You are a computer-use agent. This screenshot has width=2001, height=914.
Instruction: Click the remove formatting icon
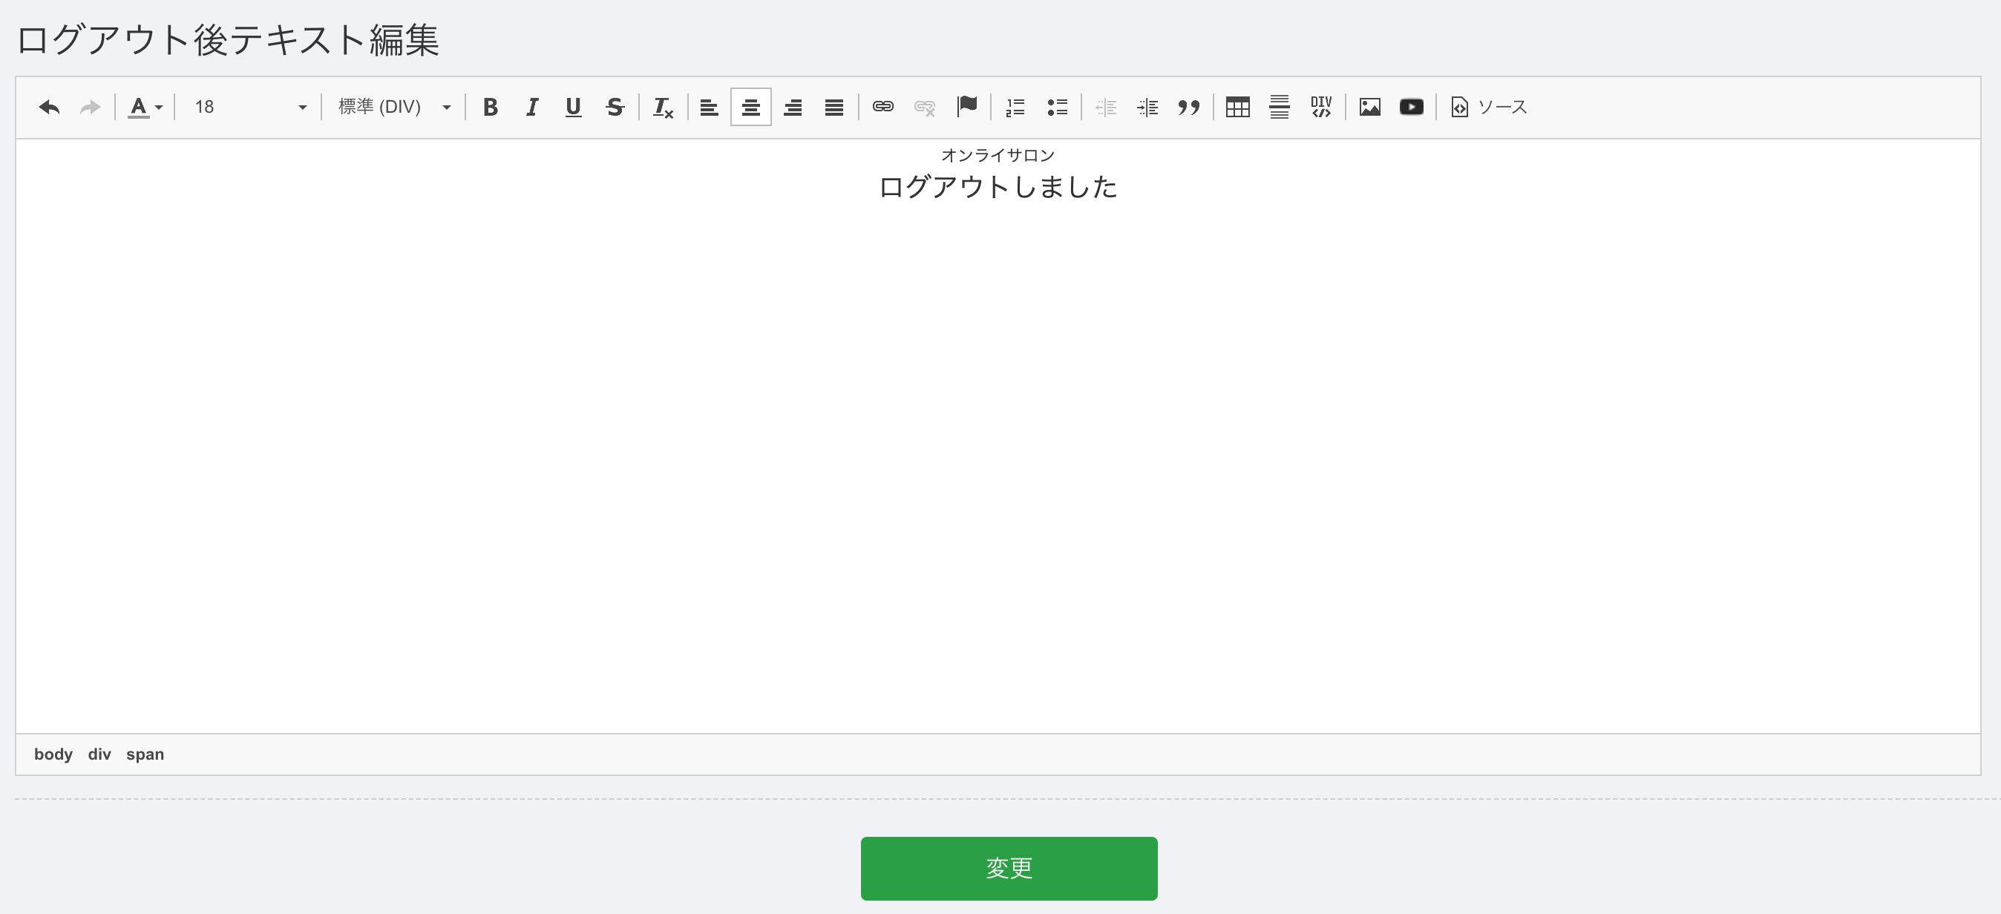point(663,107)
